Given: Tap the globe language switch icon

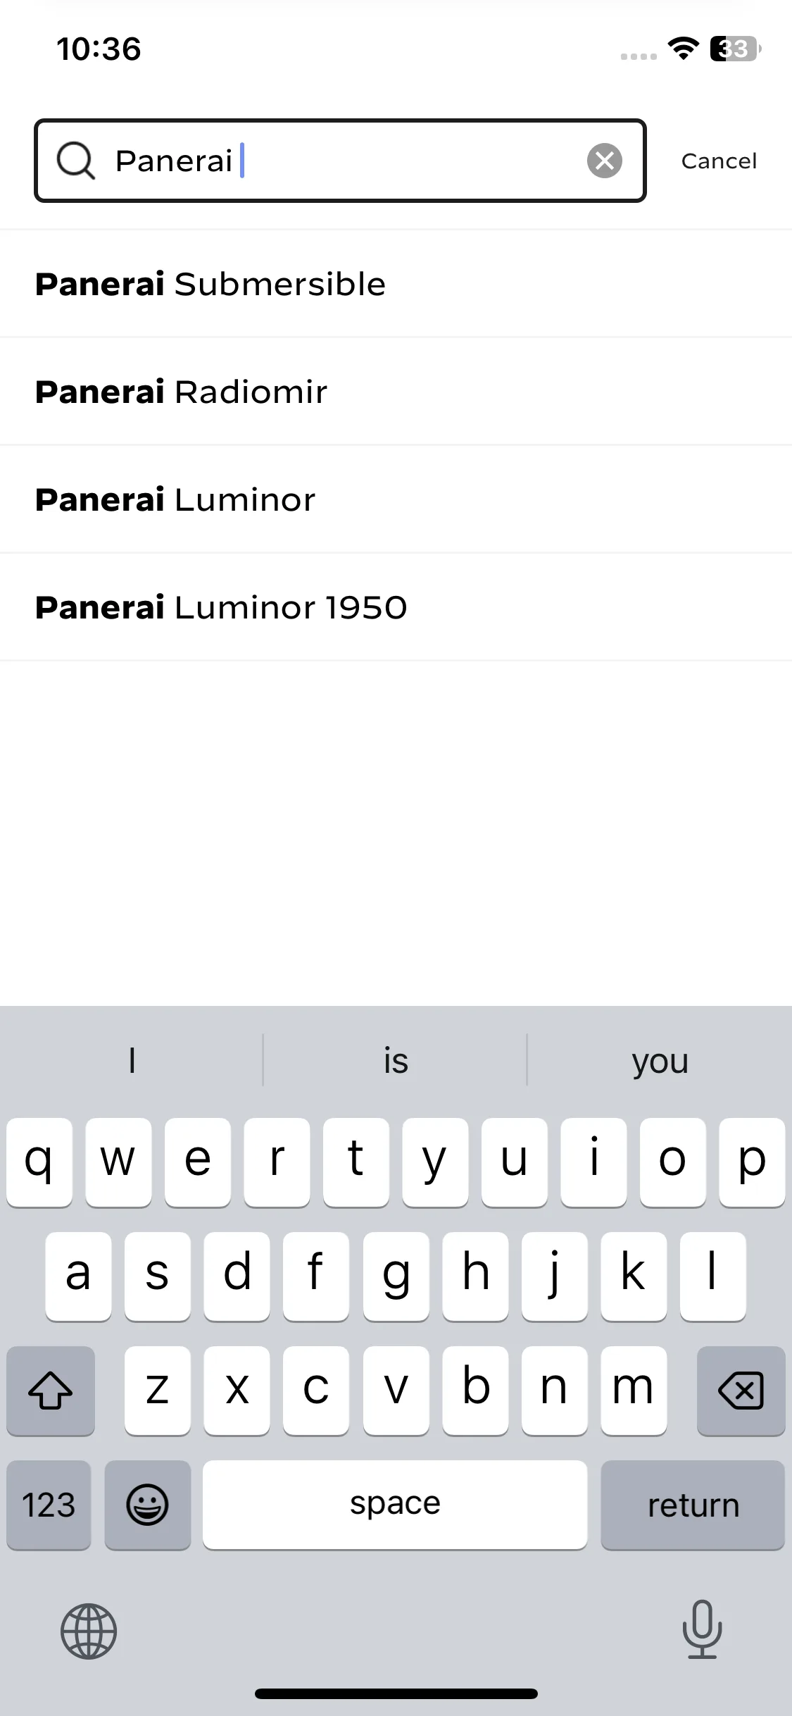Looking at the screenshot, I should (89, 1631).
